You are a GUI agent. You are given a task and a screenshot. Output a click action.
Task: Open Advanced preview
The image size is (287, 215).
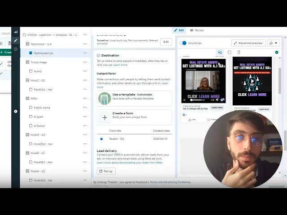point(248,43)
